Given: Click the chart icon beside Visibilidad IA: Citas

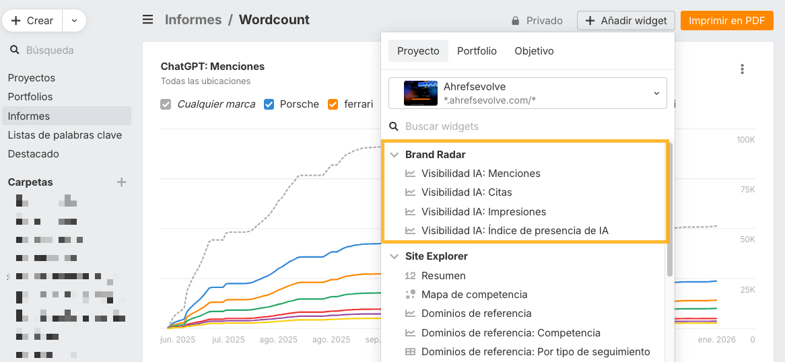Looking at the screenshot, I should [x=410, y=192].
